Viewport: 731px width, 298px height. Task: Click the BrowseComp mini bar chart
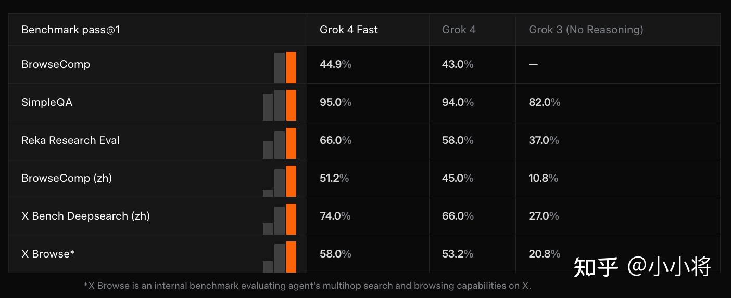point(285,67)
